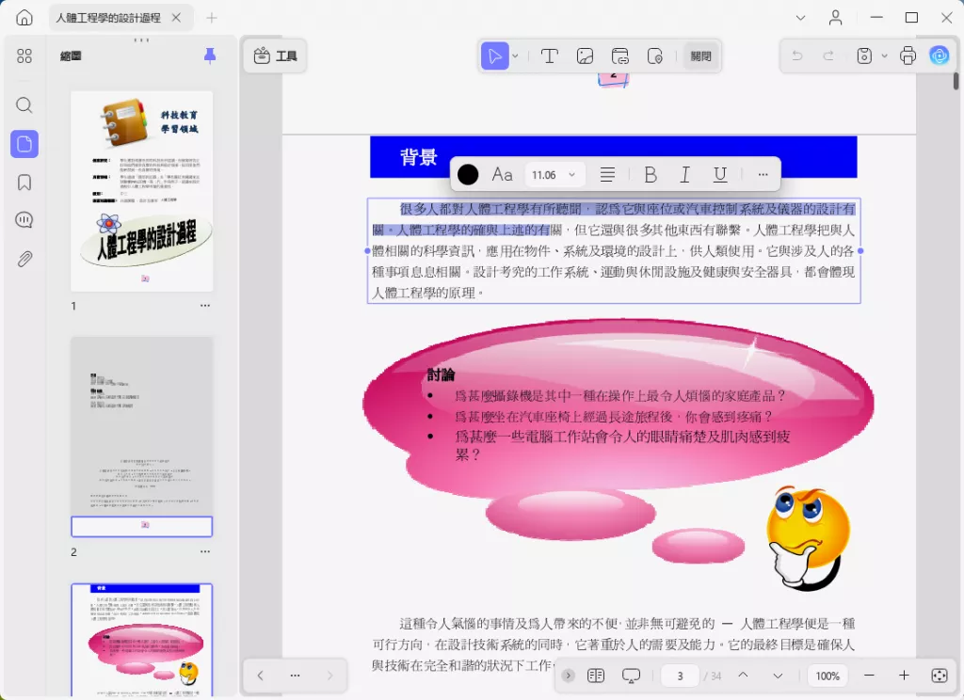Select the Edit Text tool

pyautogui.click(x=550, y=56)
